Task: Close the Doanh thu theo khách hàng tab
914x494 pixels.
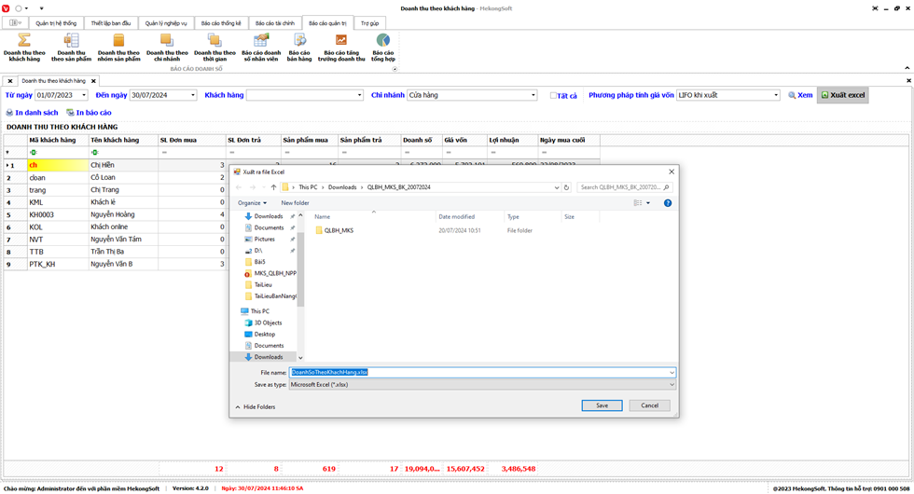Action: coord(93,81)
